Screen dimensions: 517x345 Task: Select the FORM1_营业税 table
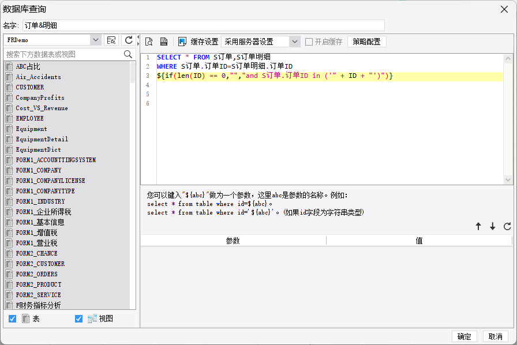point(36,243)
